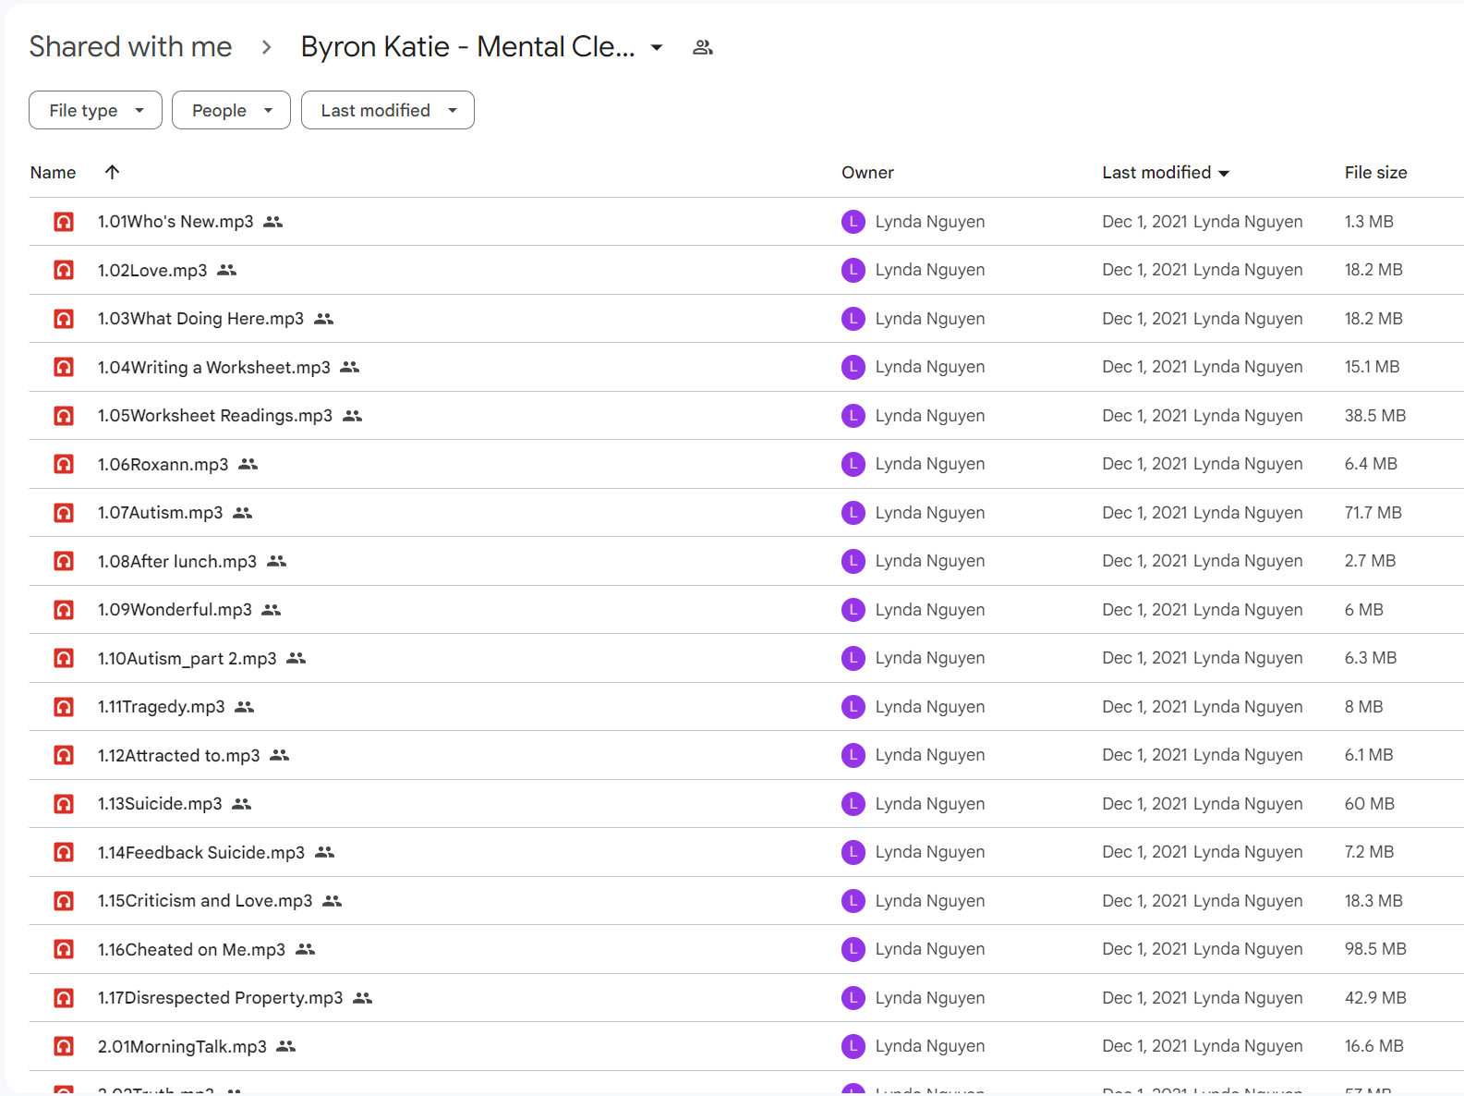Click Lynda Nguyen avatar in 1.01Who's New row
This screenshot has width=1464, height=1096.
853,222
